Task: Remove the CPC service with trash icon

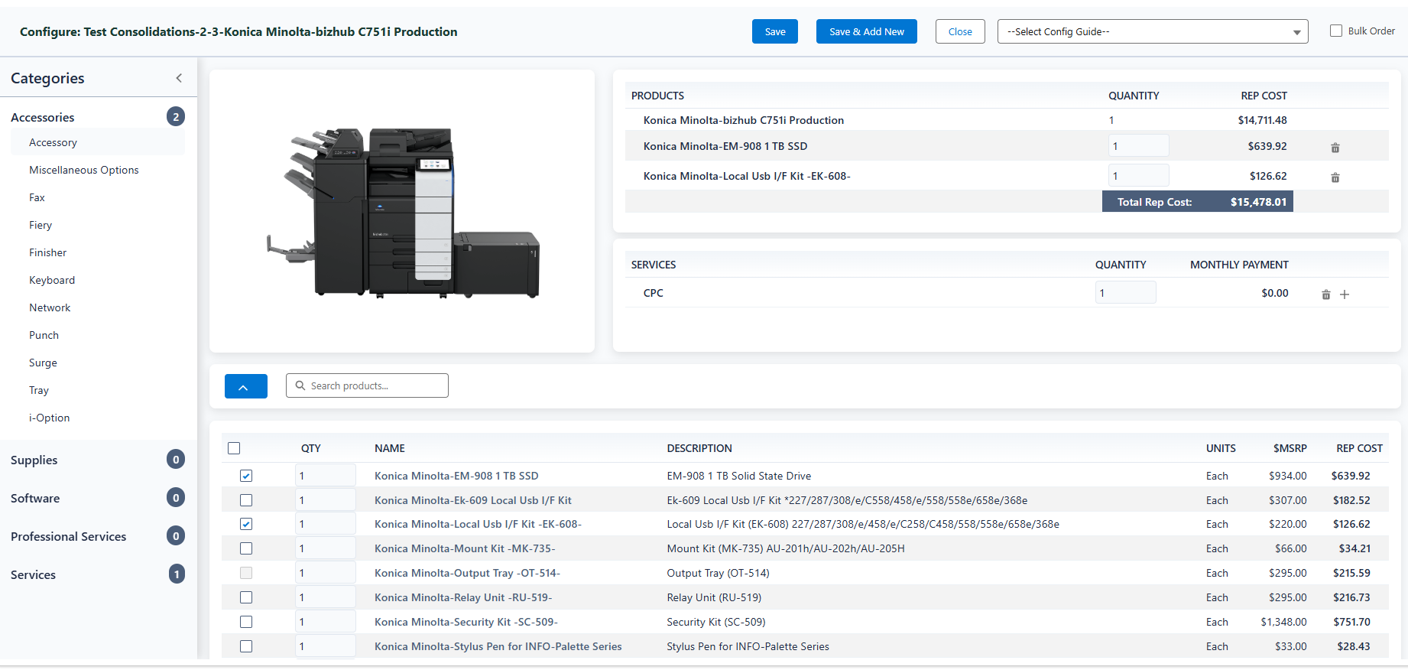Action: click(1326, 294)
